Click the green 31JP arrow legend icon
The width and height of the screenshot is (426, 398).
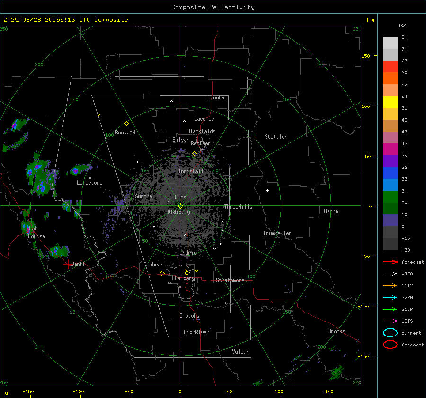390,309
